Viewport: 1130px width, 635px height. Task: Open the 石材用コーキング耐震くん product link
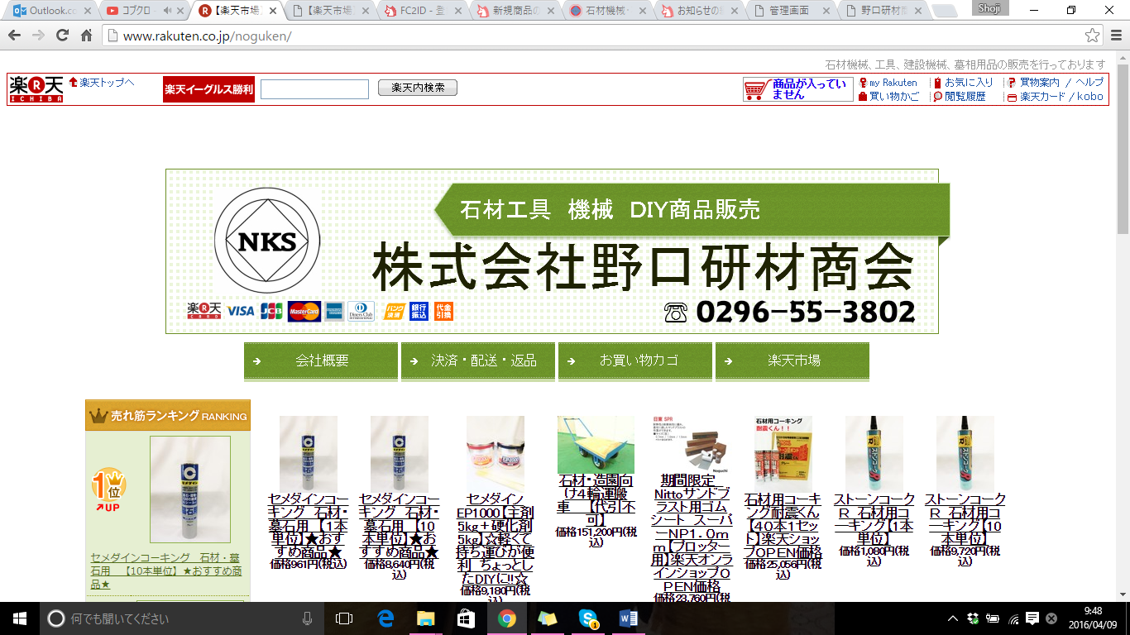click(x=783, y=526)
